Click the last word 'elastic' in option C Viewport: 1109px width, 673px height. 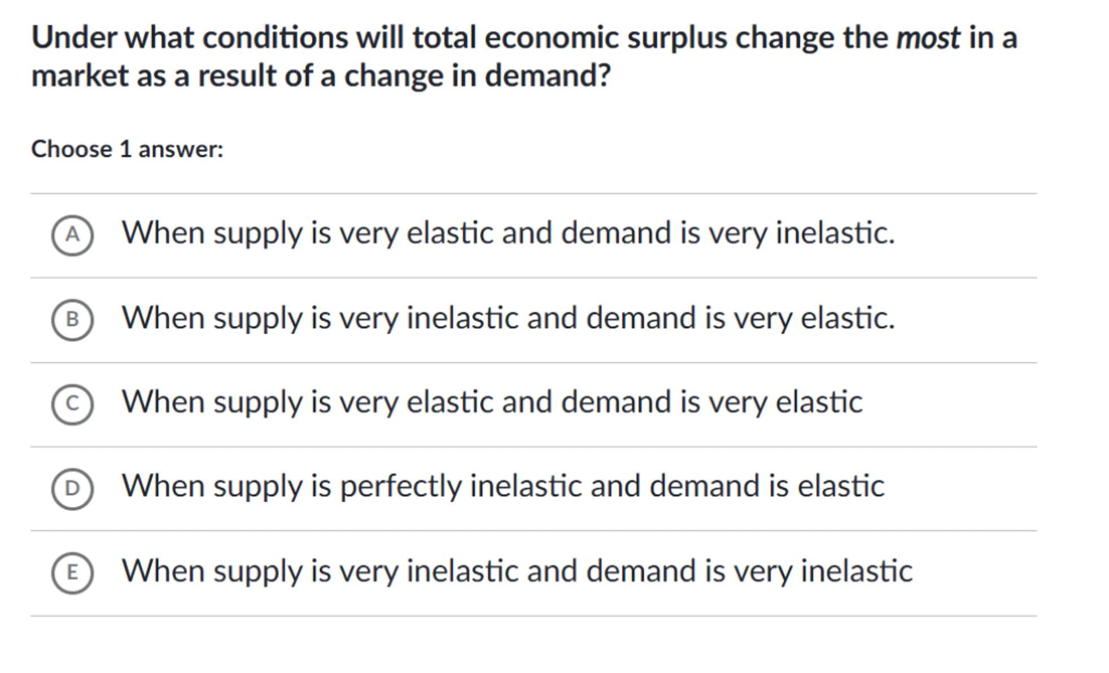coord(819,402)
